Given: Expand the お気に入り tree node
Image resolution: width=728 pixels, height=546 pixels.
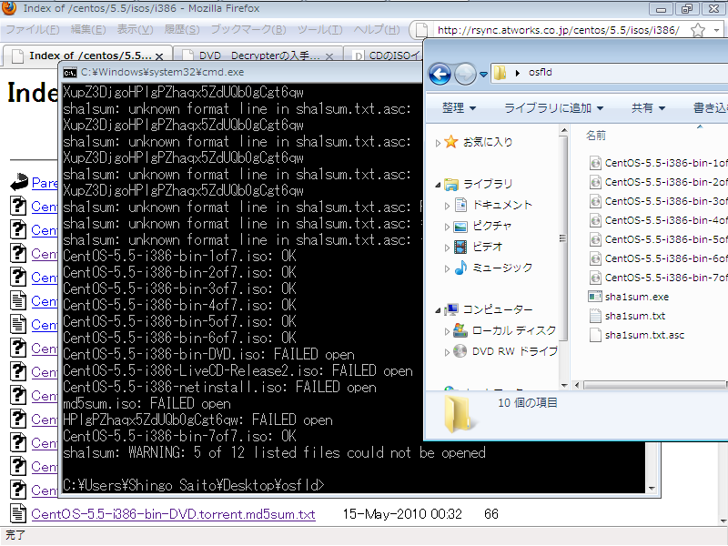Looking at the screenshot, I should [438, 143].
